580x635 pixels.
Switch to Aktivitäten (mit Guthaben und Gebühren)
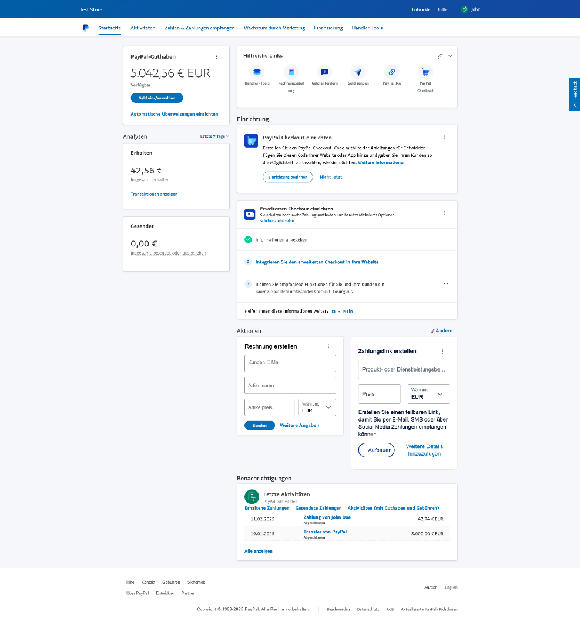(393, 508)
